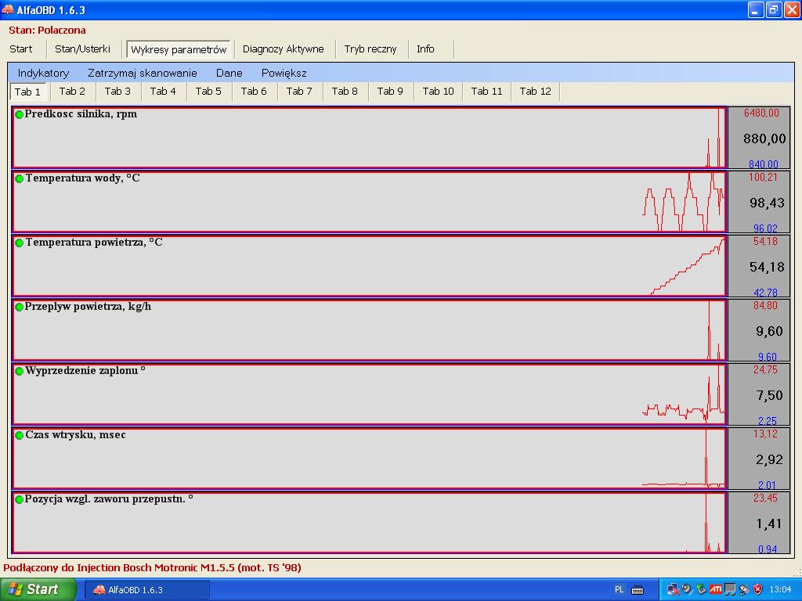Toggle green indicator for Pozycja wzgl. zaworu

click(x=20, y=499)
